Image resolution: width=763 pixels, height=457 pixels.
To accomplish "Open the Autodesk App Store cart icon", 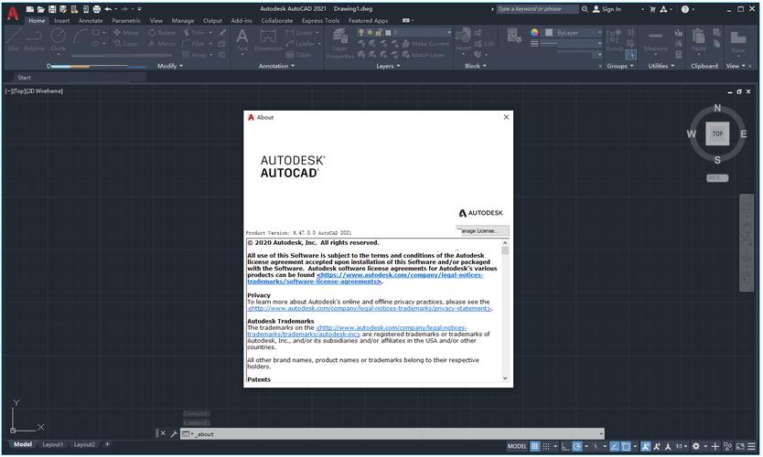I will 652,9.
